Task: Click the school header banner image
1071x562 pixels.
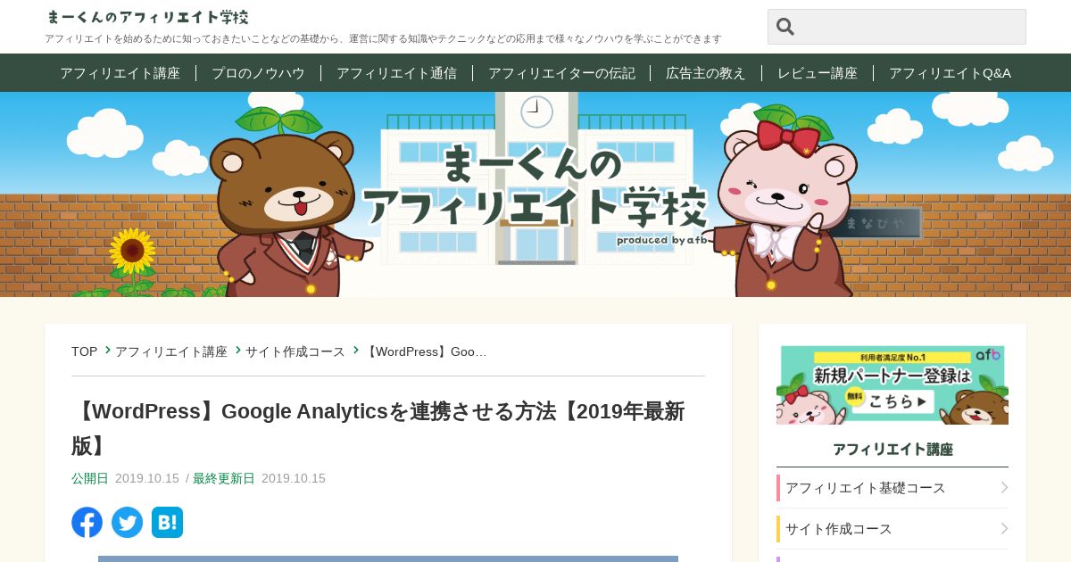Action: [x=535, y=194]
